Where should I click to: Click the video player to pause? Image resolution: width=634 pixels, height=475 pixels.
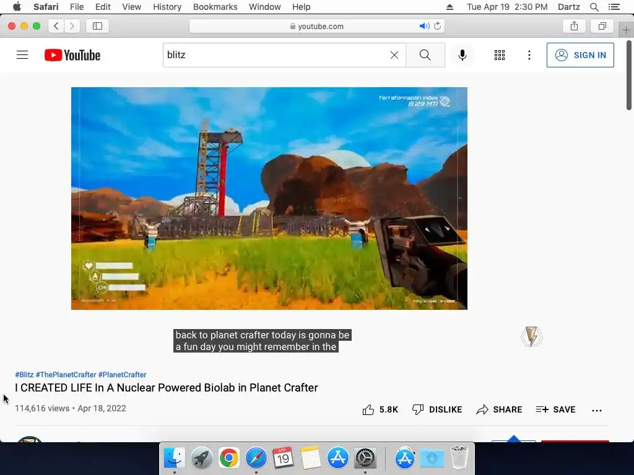coord(269,199)
